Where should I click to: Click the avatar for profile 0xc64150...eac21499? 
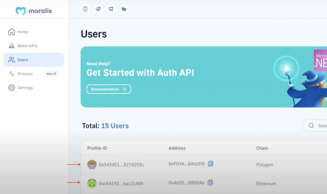92,184
